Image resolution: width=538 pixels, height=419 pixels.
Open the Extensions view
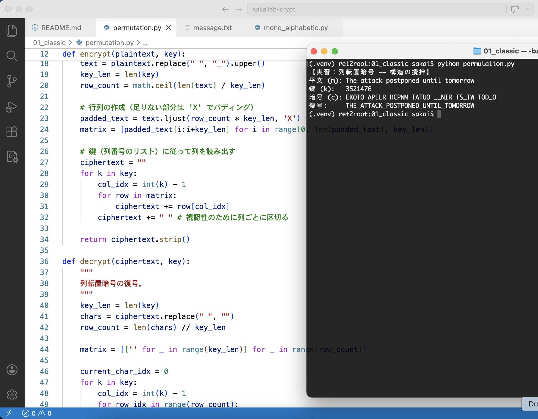[x=12, y=132]
